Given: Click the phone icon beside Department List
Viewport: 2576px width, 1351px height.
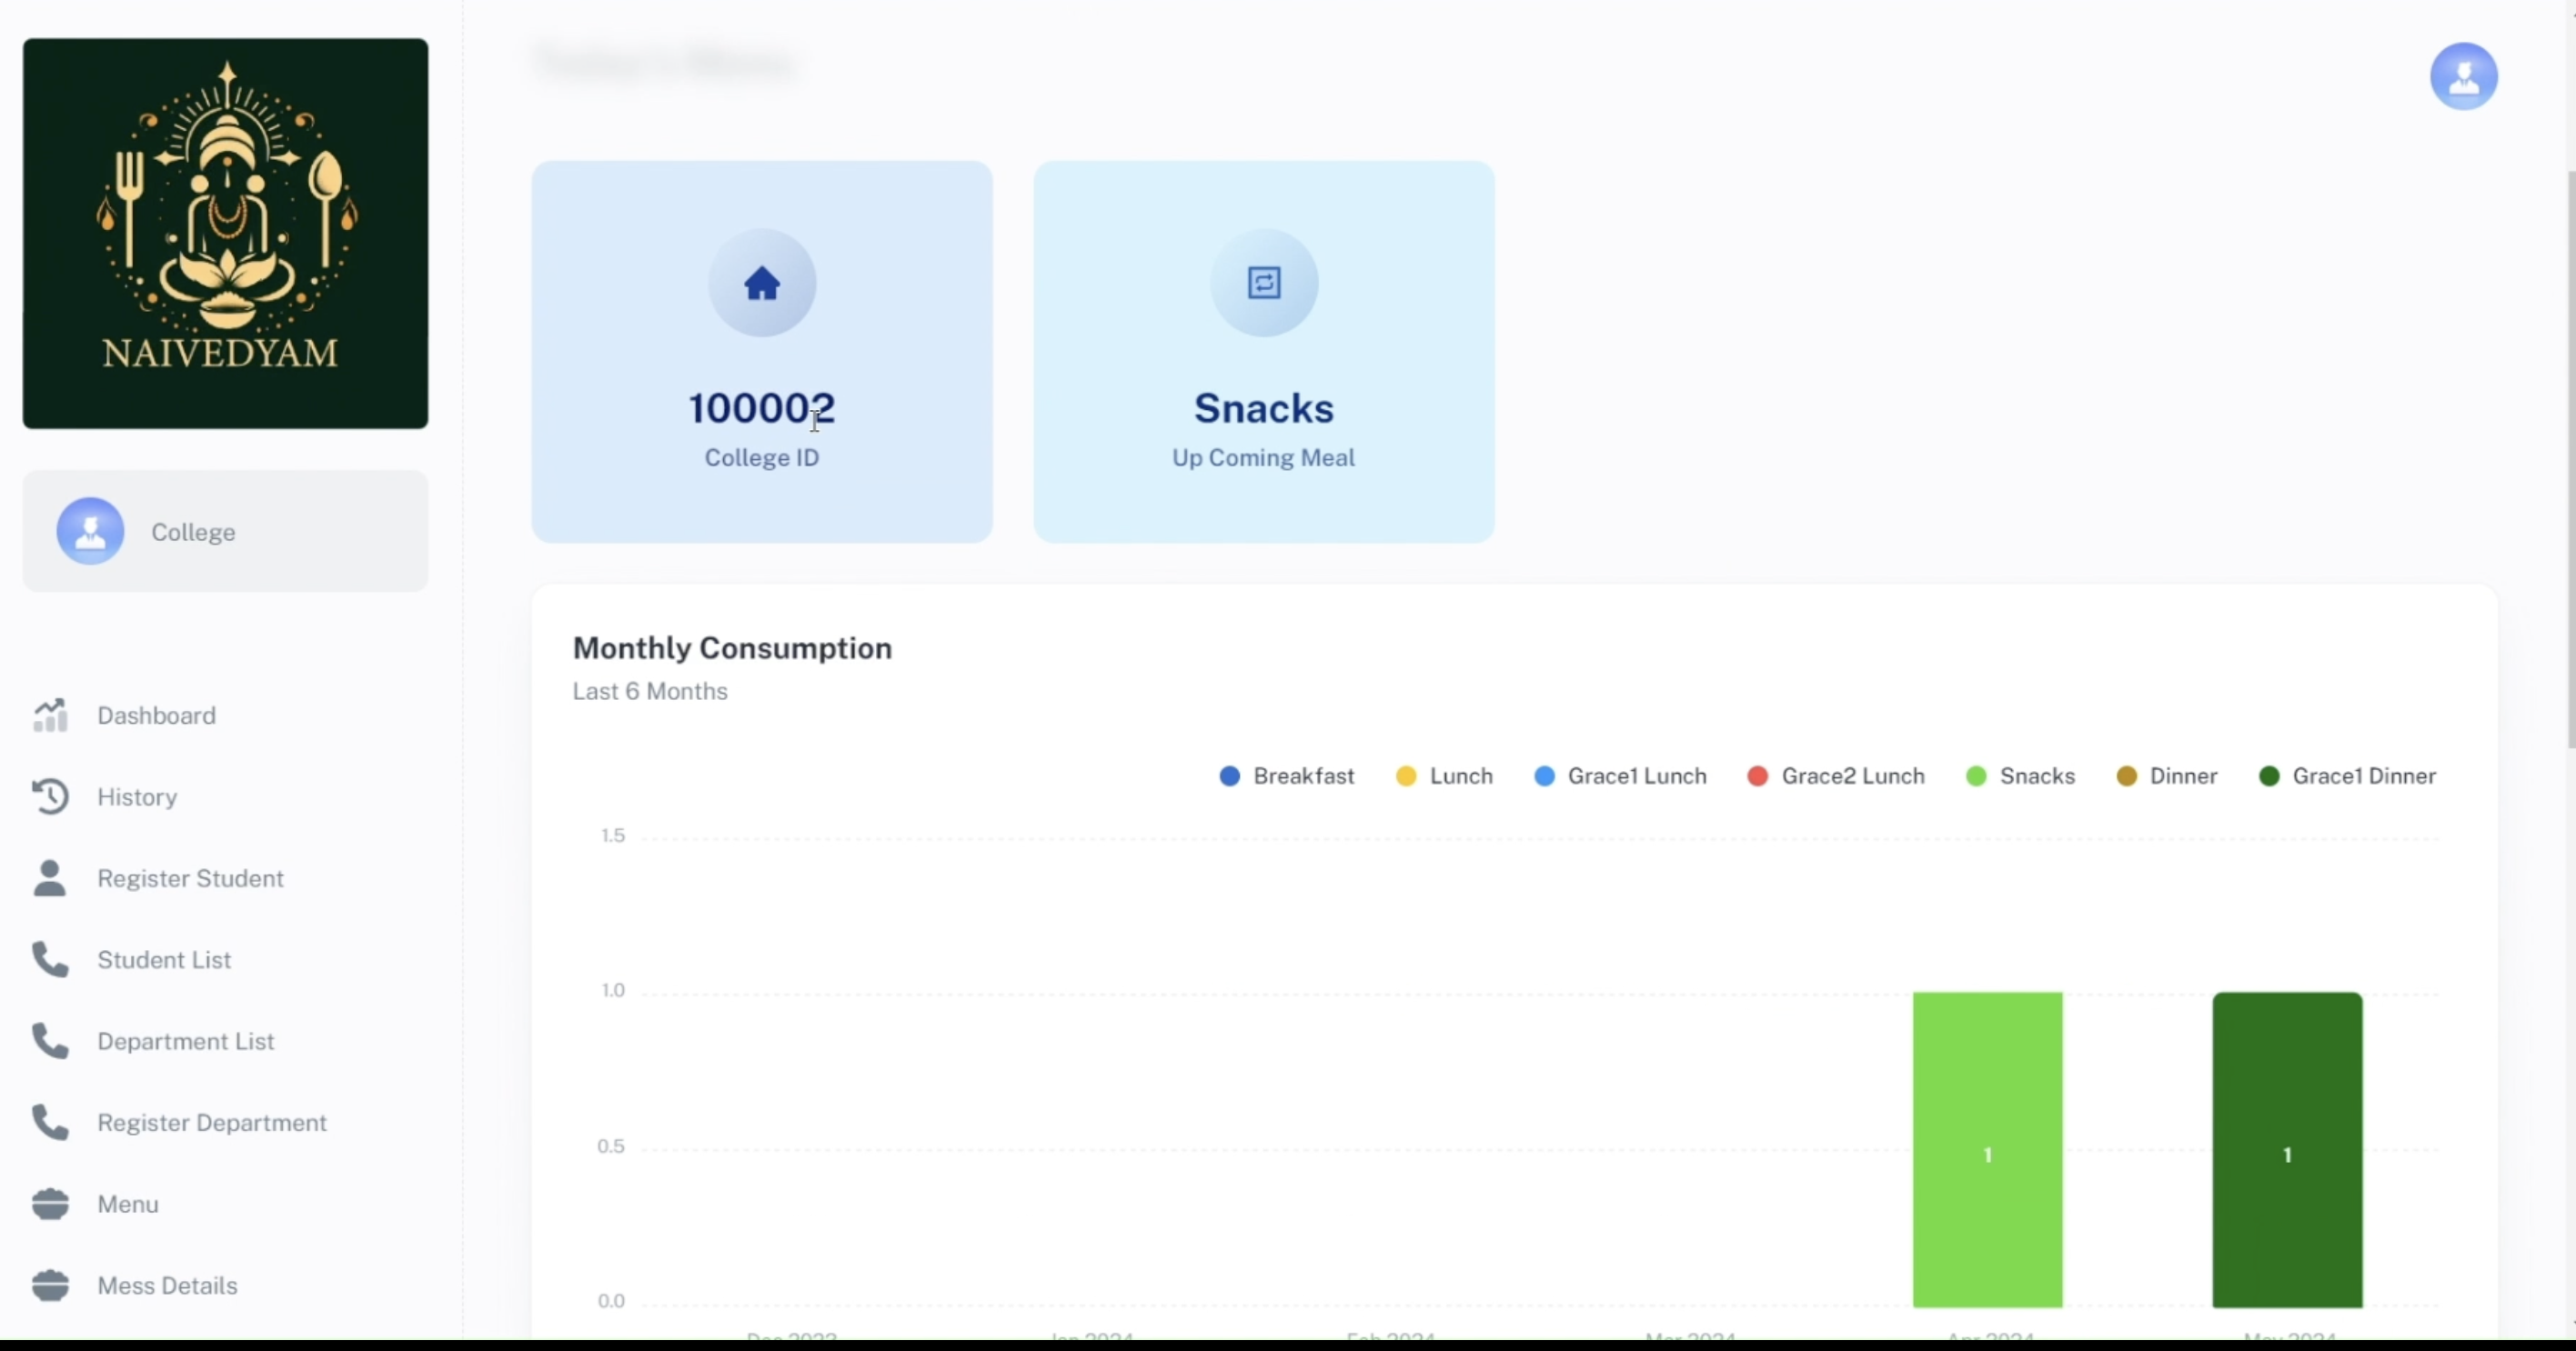Looking at the screenshot, I should (x=50, y=1041).
